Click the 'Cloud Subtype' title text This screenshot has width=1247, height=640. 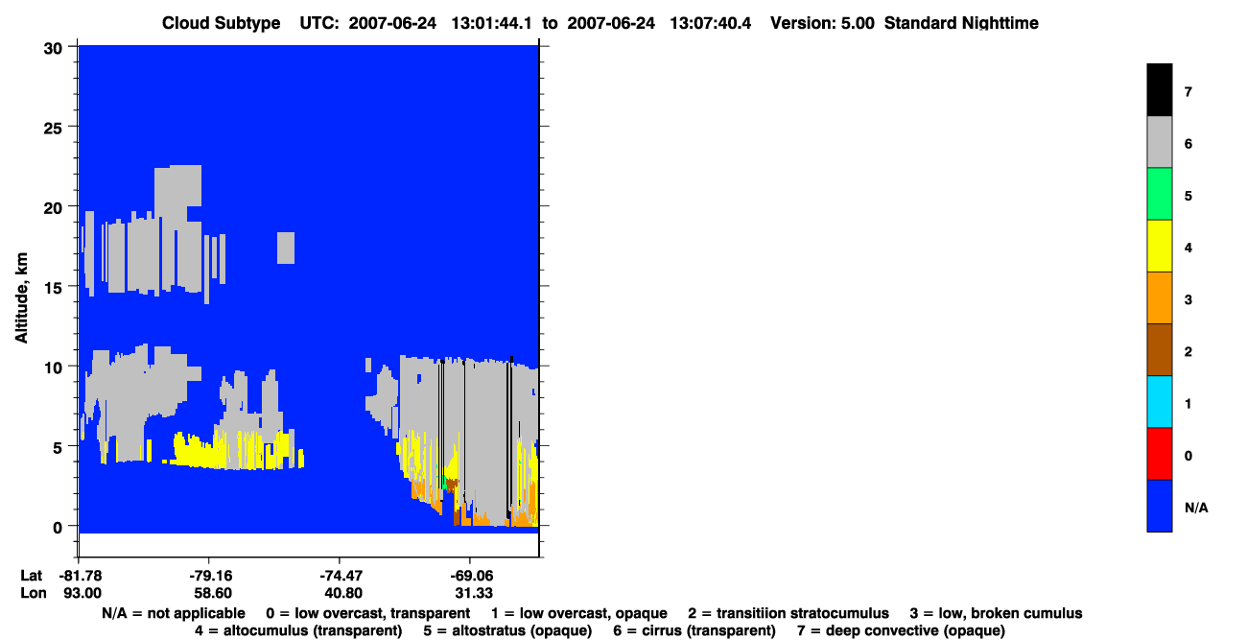(x=222, y=23)
